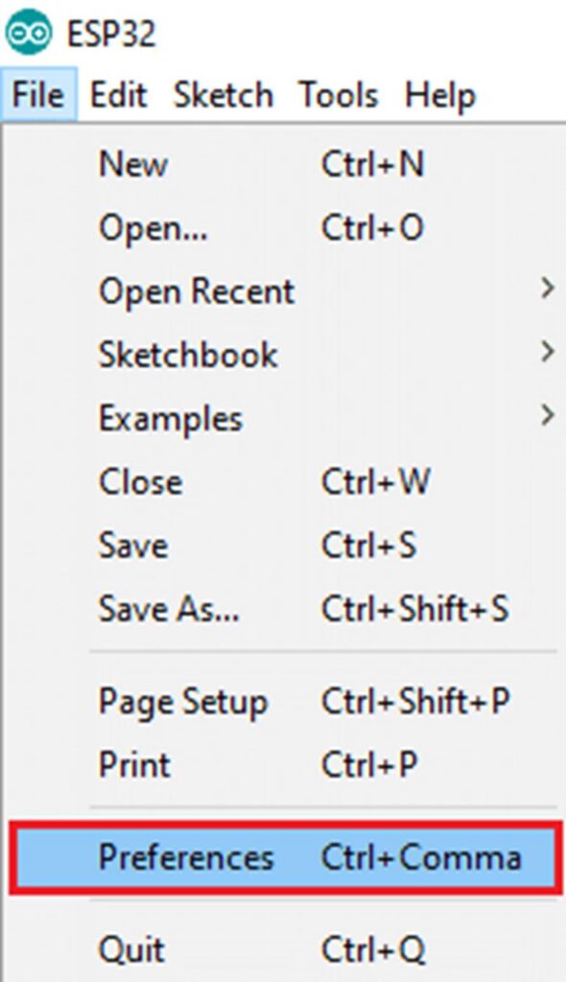566x982 pixels.
Task: Open the File menu
Action: (39, 95)
